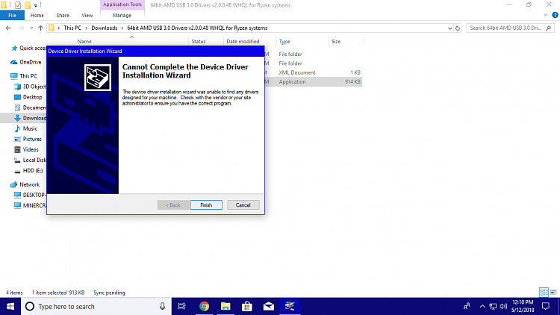Image resolution: width=560 pixels, height=315 pixels.
Task: Open 3D Objects folder in sidebar
Action: tap(30, 87)
